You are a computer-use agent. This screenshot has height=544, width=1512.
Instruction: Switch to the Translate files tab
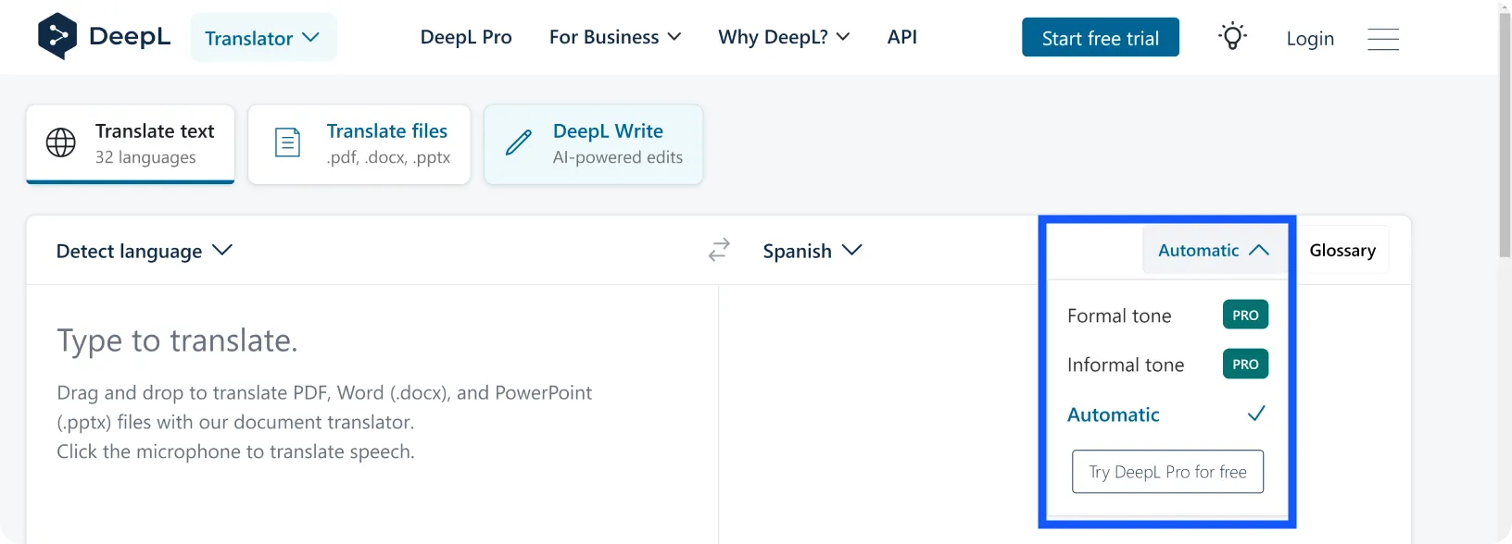coord(359,144)
